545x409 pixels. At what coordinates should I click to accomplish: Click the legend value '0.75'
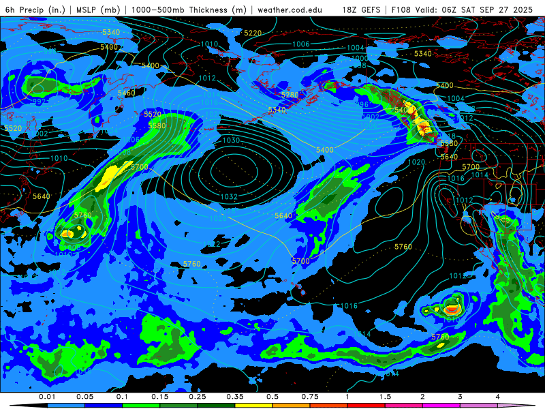[x=310, y=397]
